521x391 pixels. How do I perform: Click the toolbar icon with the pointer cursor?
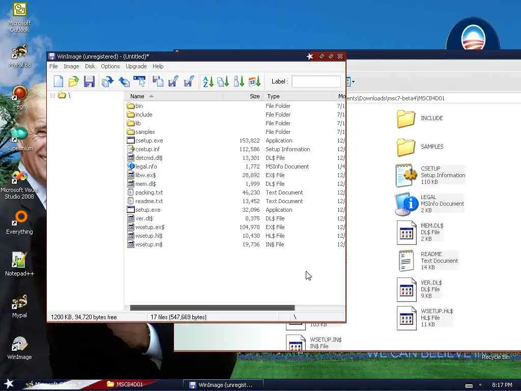[x=139, y=81]
